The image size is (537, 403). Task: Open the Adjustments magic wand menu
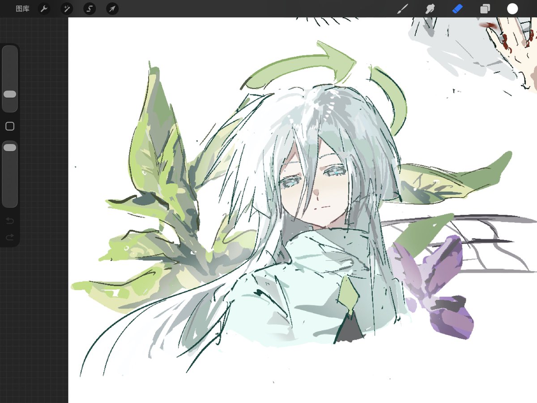pos(67,9)
